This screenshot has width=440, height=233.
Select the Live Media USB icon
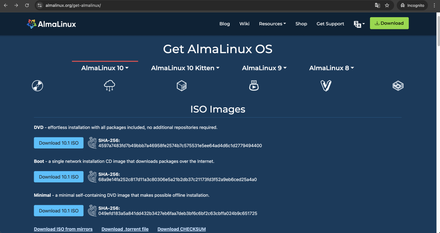tap(254, 86)
